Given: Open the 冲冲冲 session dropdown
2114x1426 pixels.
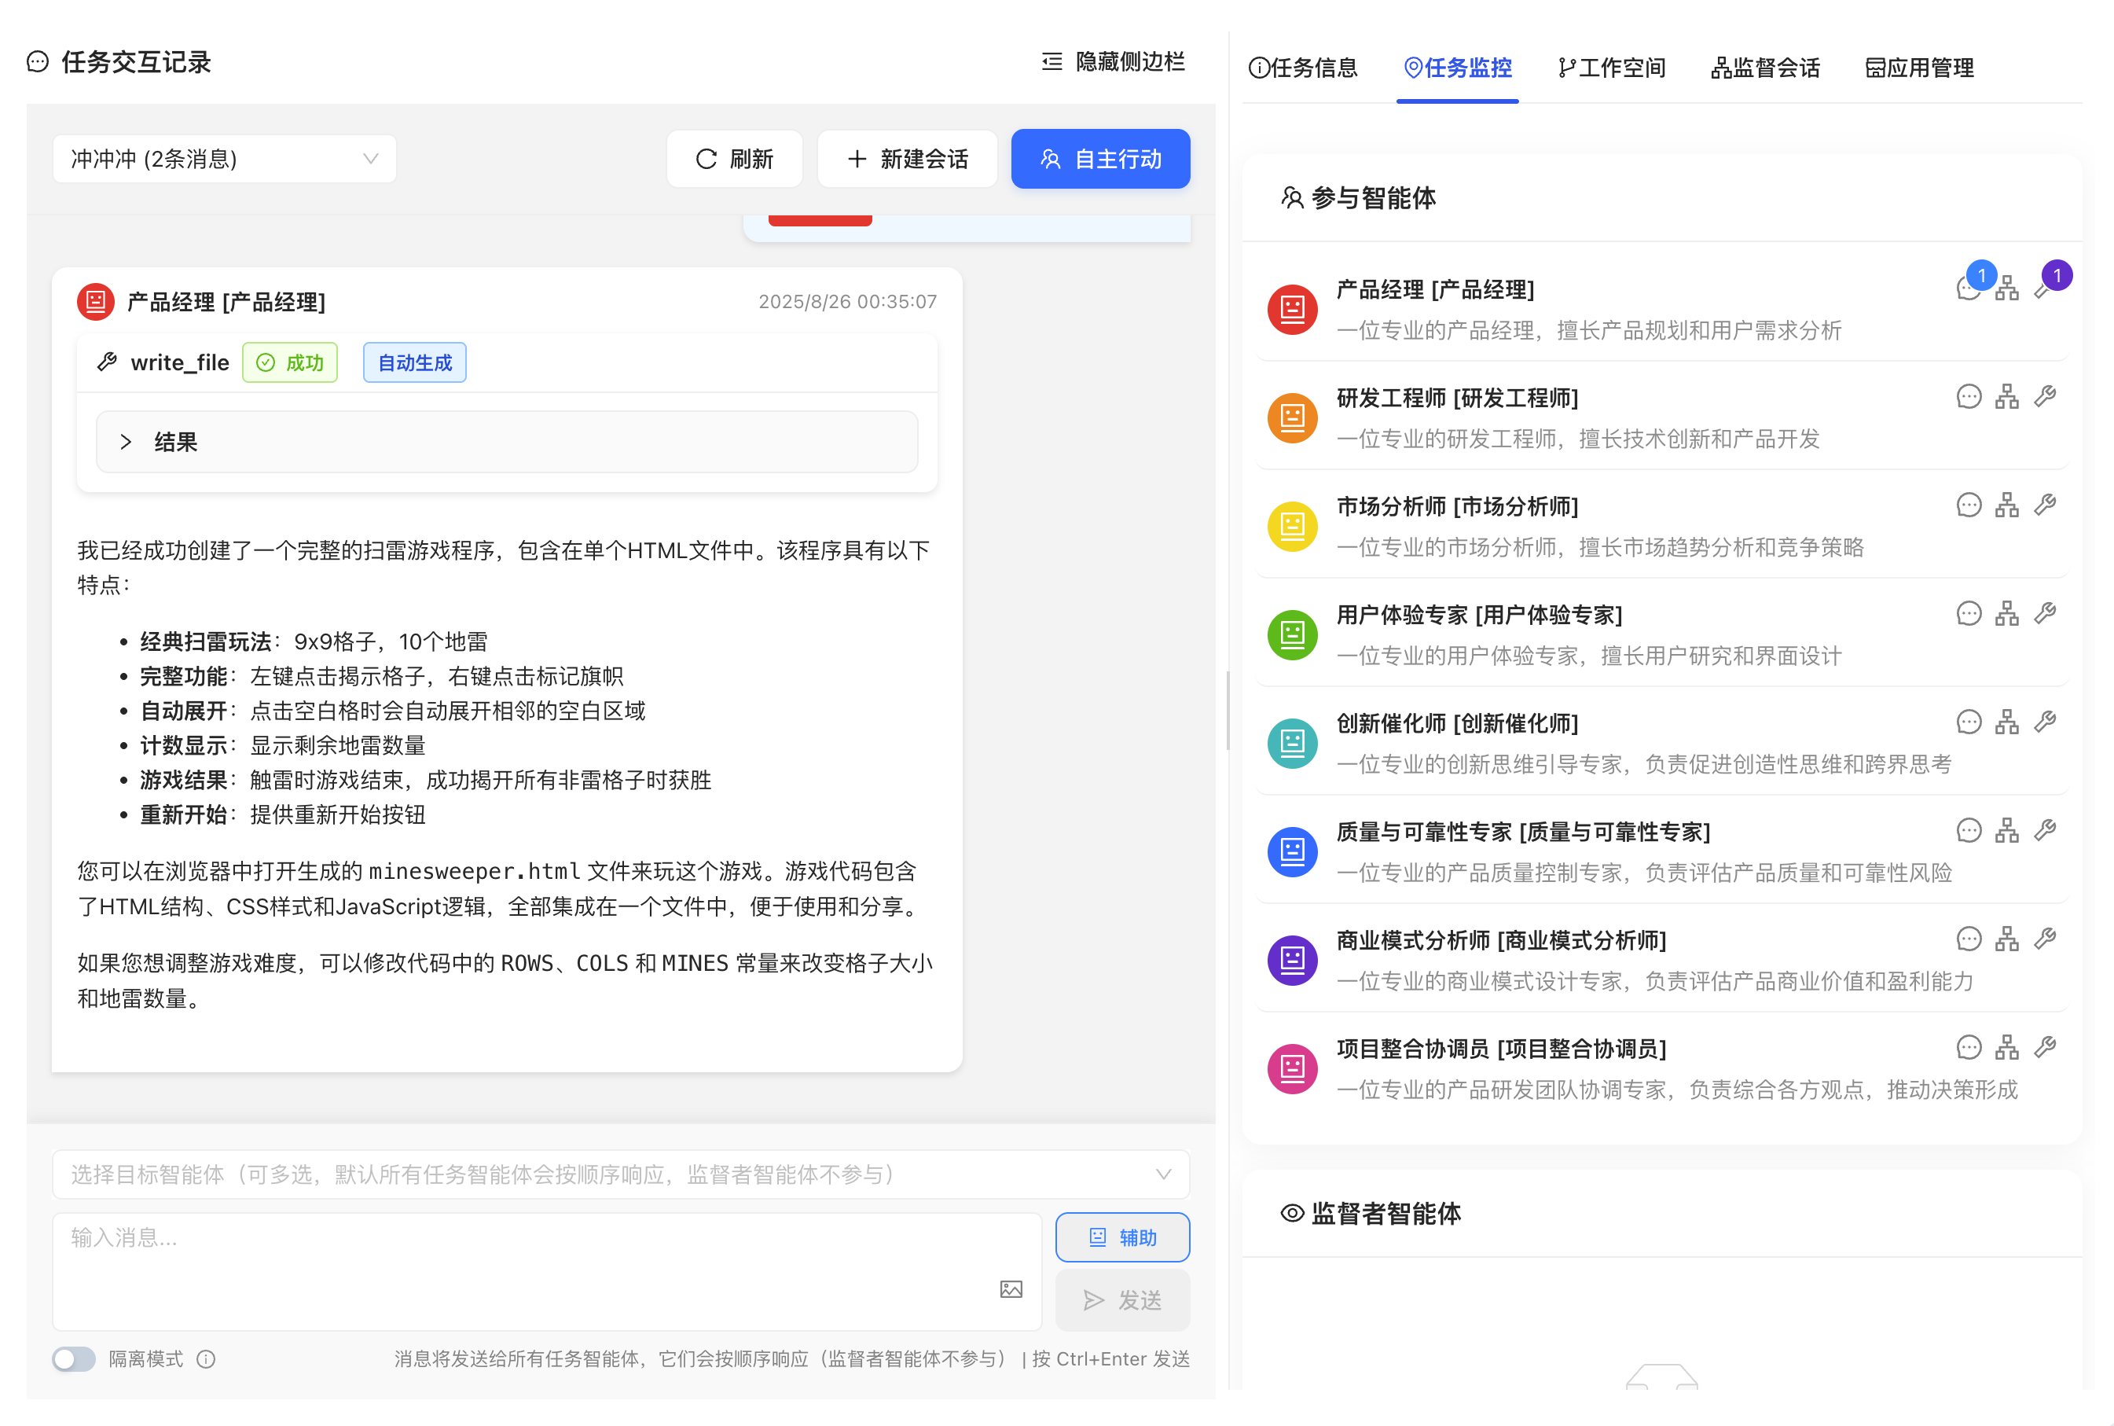Looking at the screenshot, I should click(x=224, y=158).
